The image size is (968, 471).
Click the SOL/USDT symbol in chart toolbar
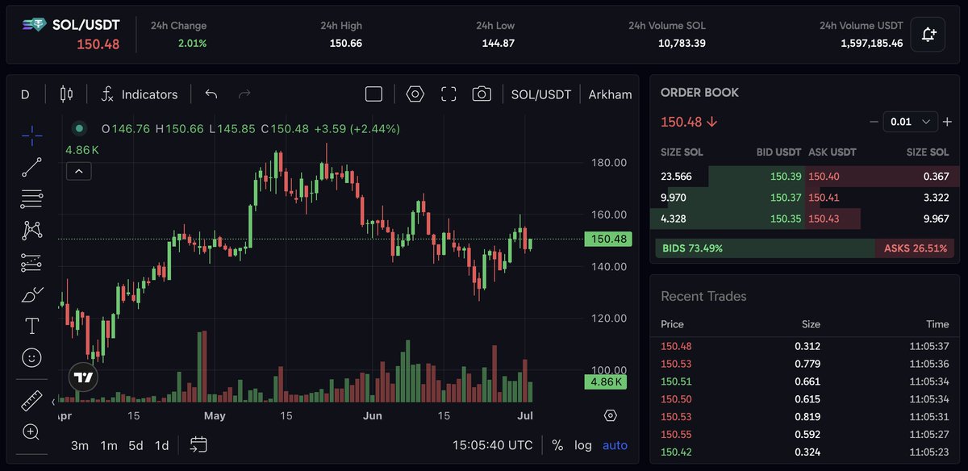(x=541, y=94)
